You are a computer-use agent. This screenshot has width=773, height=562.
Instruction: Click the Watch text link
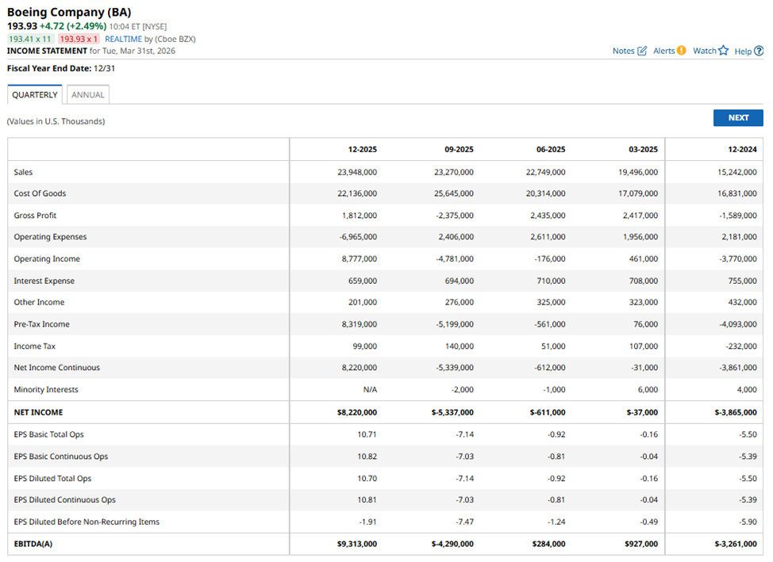click(704, 51)
